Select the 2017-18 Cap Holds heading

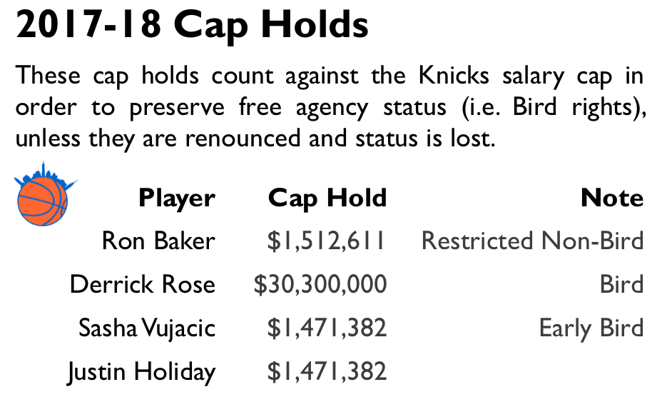pos(192,25)
